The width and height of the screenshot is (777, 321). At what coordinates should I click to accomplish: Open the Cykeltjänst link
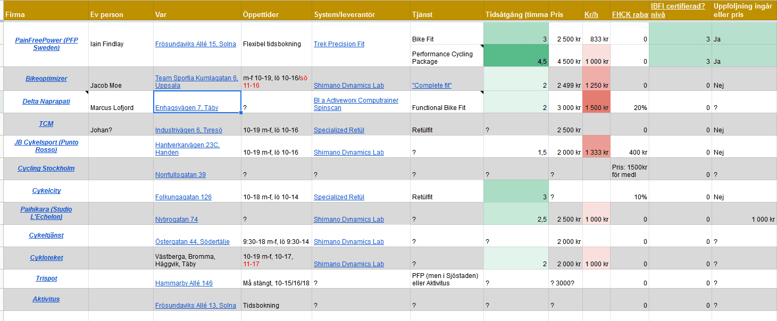[46, 235]
